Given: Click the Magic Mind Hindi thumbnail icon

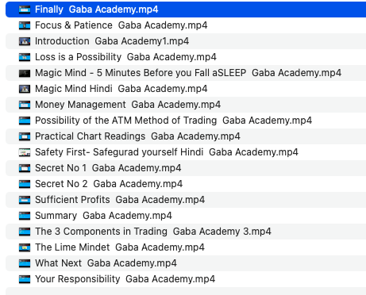Looking at the screenshot, I should click(x=25, y=89).
